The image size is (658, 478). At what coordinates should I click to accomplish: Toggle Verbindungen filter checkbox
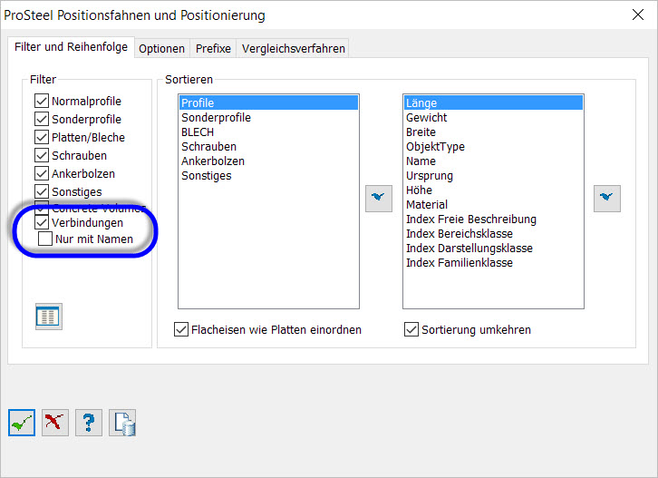coord(42,222)
